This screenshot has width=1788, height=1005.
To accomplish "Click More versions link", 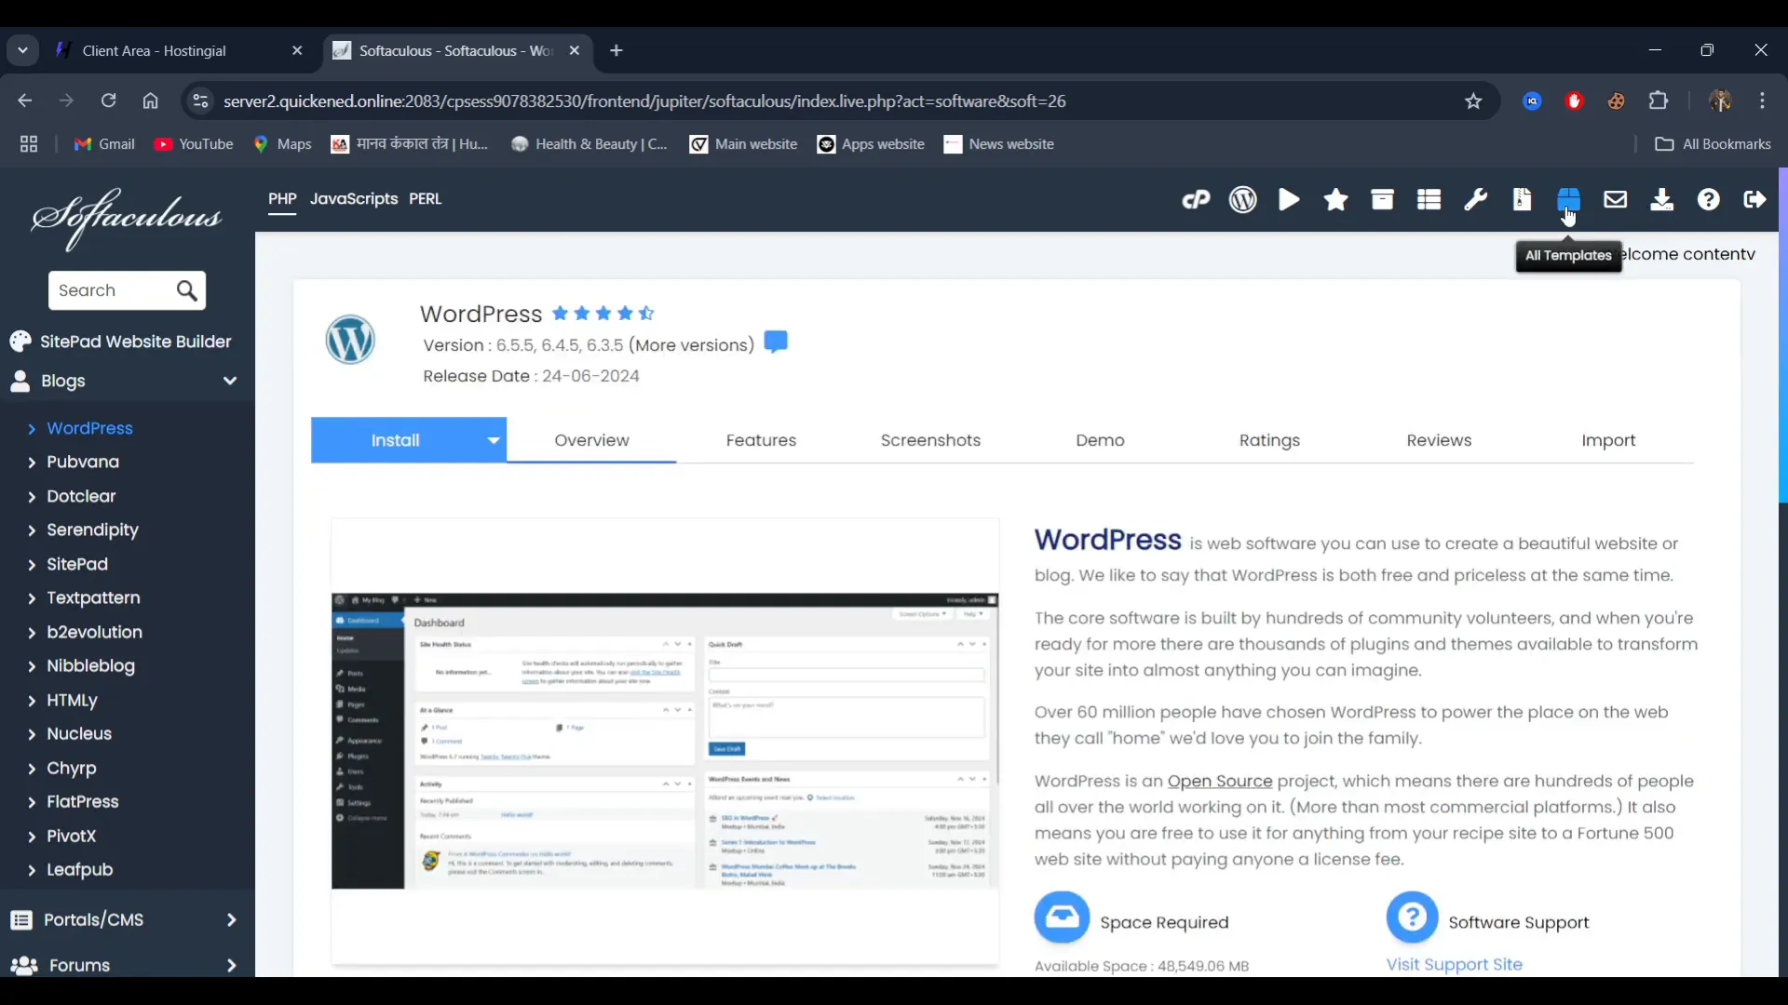I will pyautogui.click(x=691, y=345).
